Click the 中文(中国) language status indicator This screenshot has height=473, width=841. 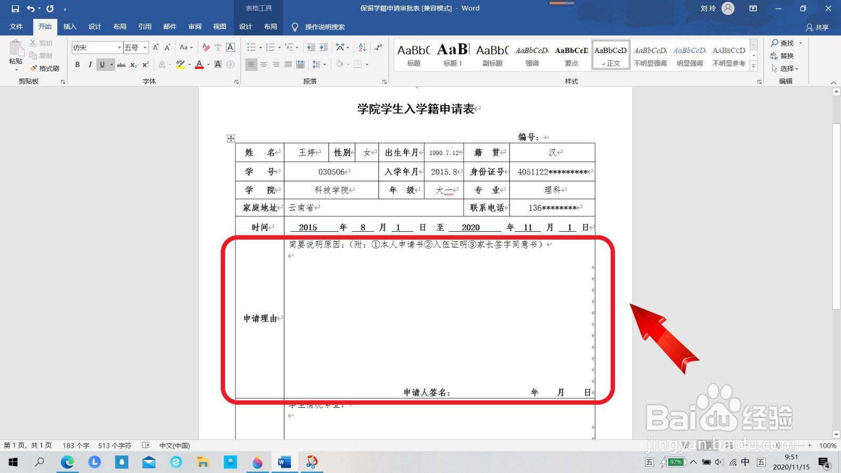(x=175, y=446)
